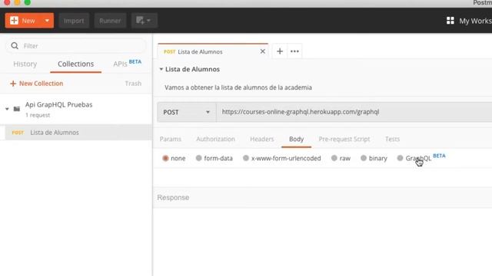The width and height of the screenshot is (492, 276).
Task: Open the Tests tab
Action: tap(393, 139)
